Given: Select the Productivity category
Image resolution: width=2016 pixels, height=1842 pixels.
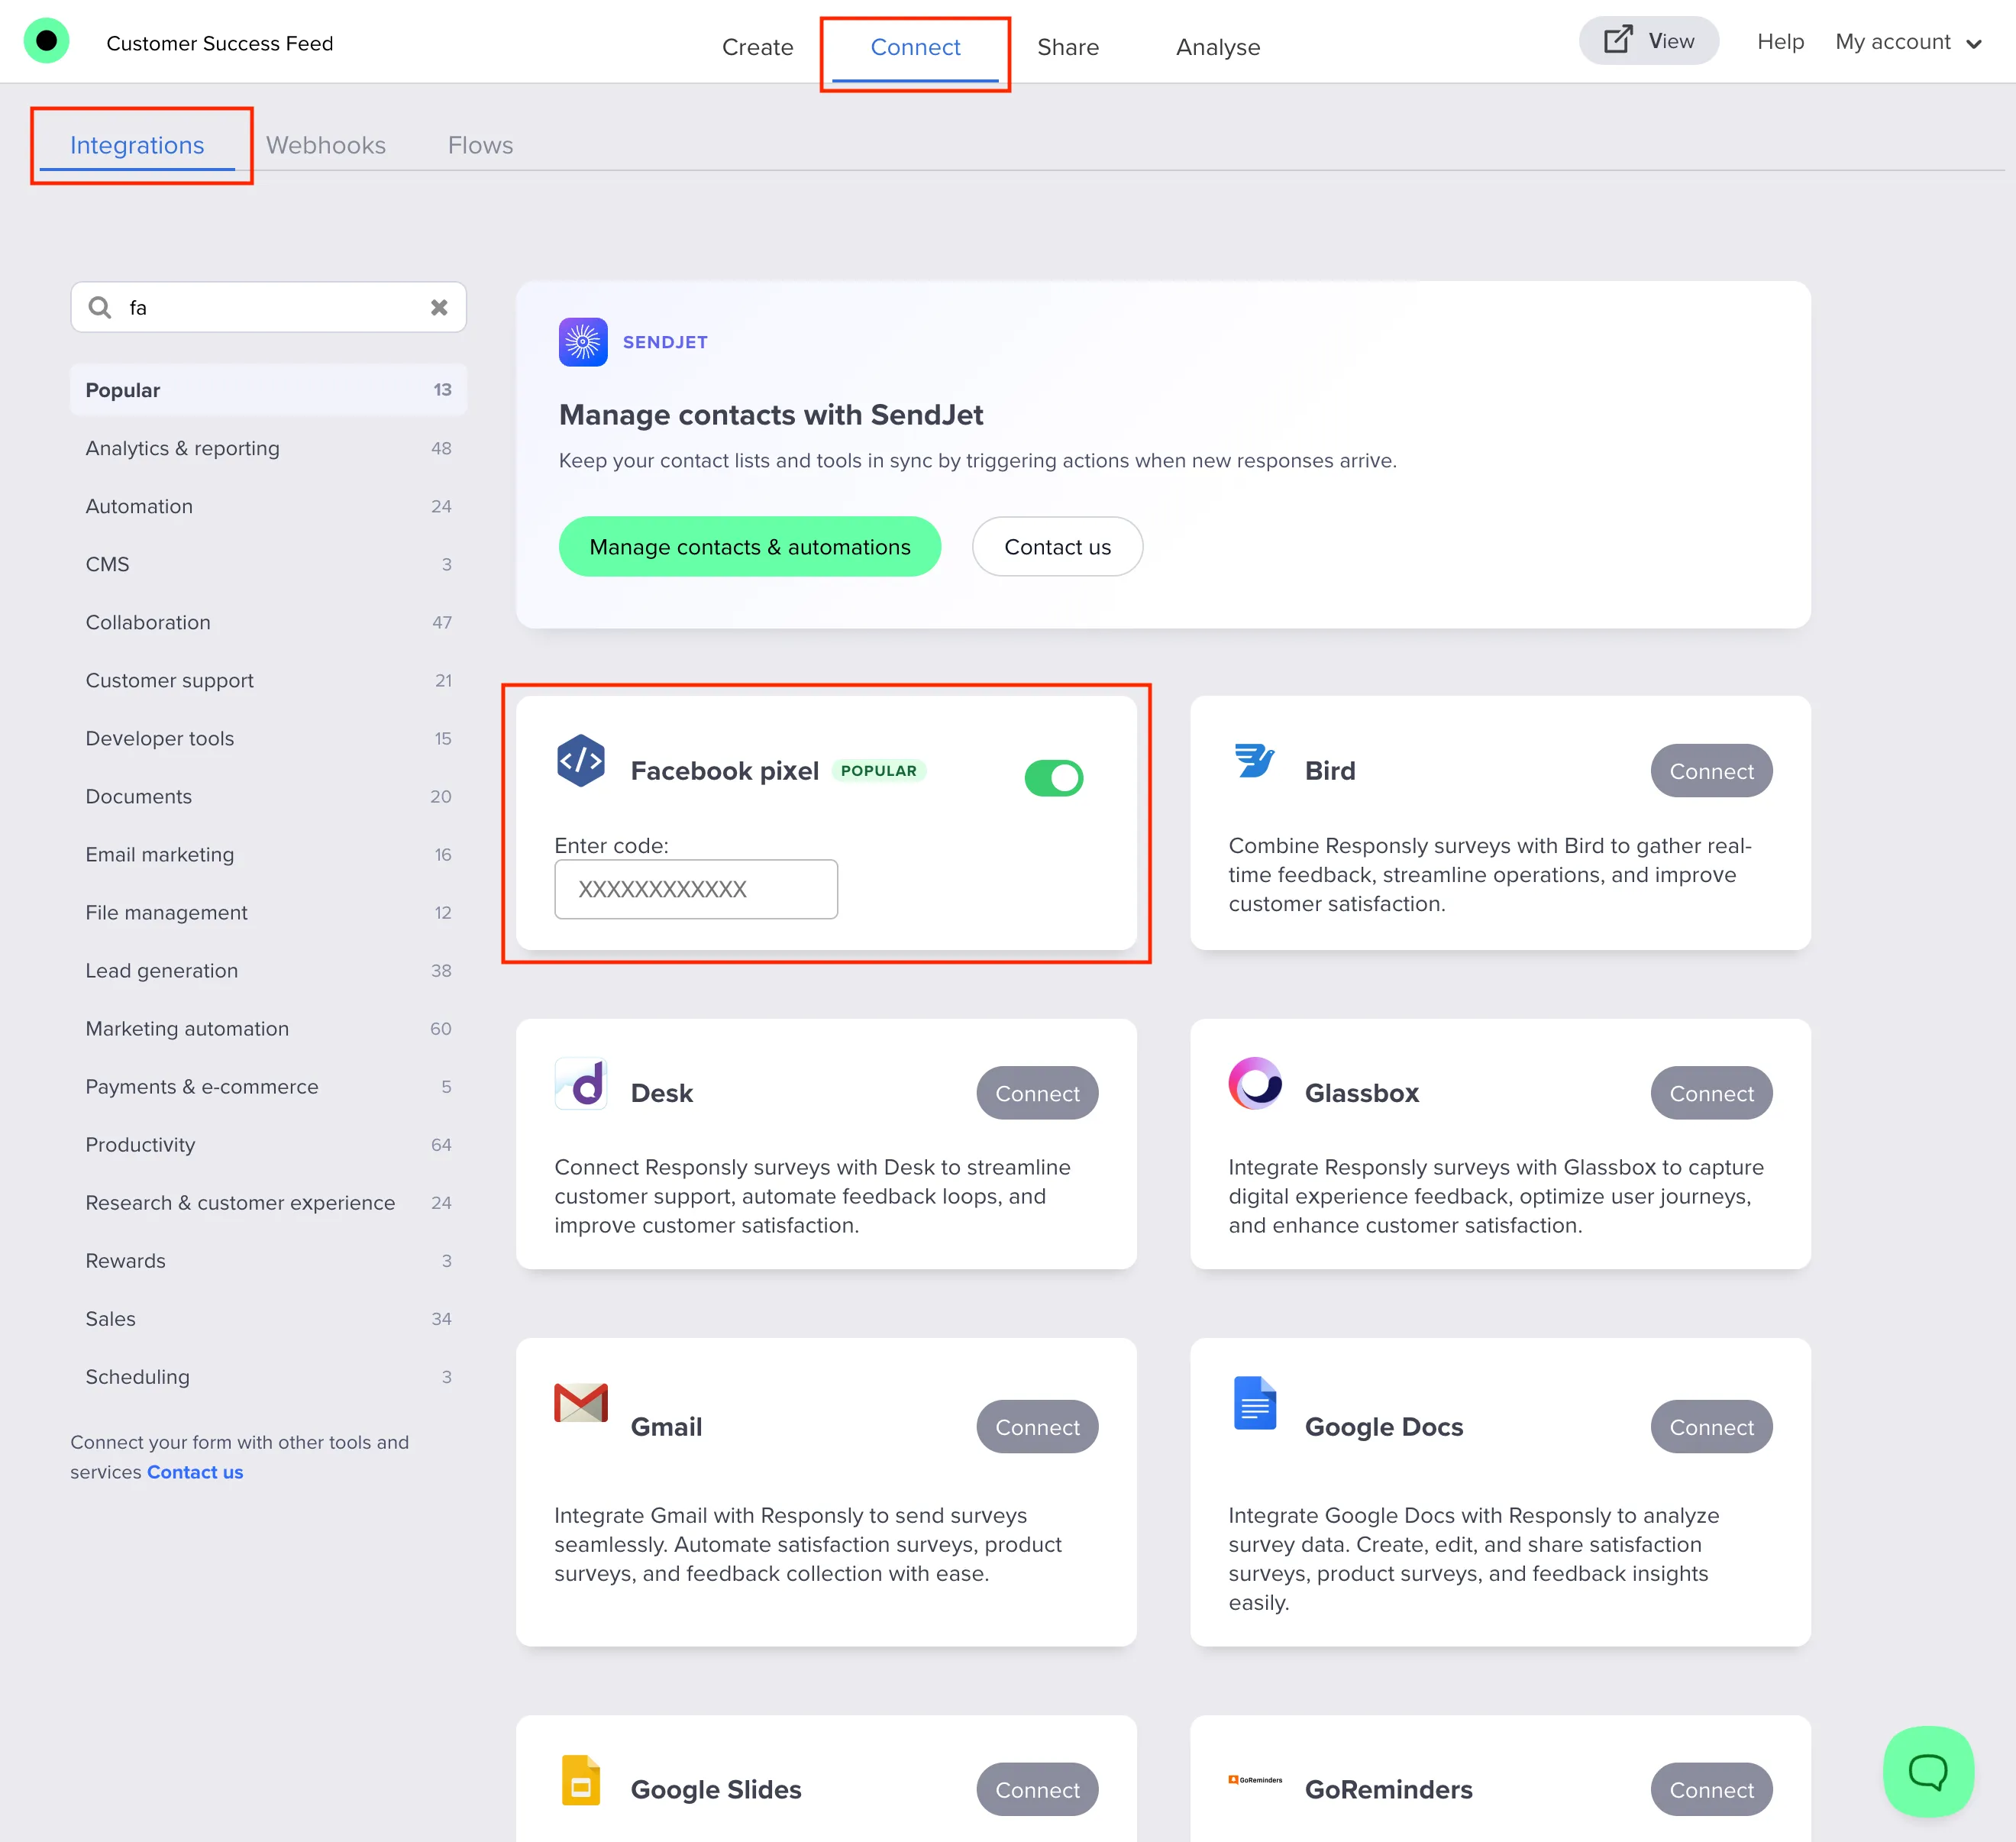Looking at the screenshot, I should [x=268, y=1144].
